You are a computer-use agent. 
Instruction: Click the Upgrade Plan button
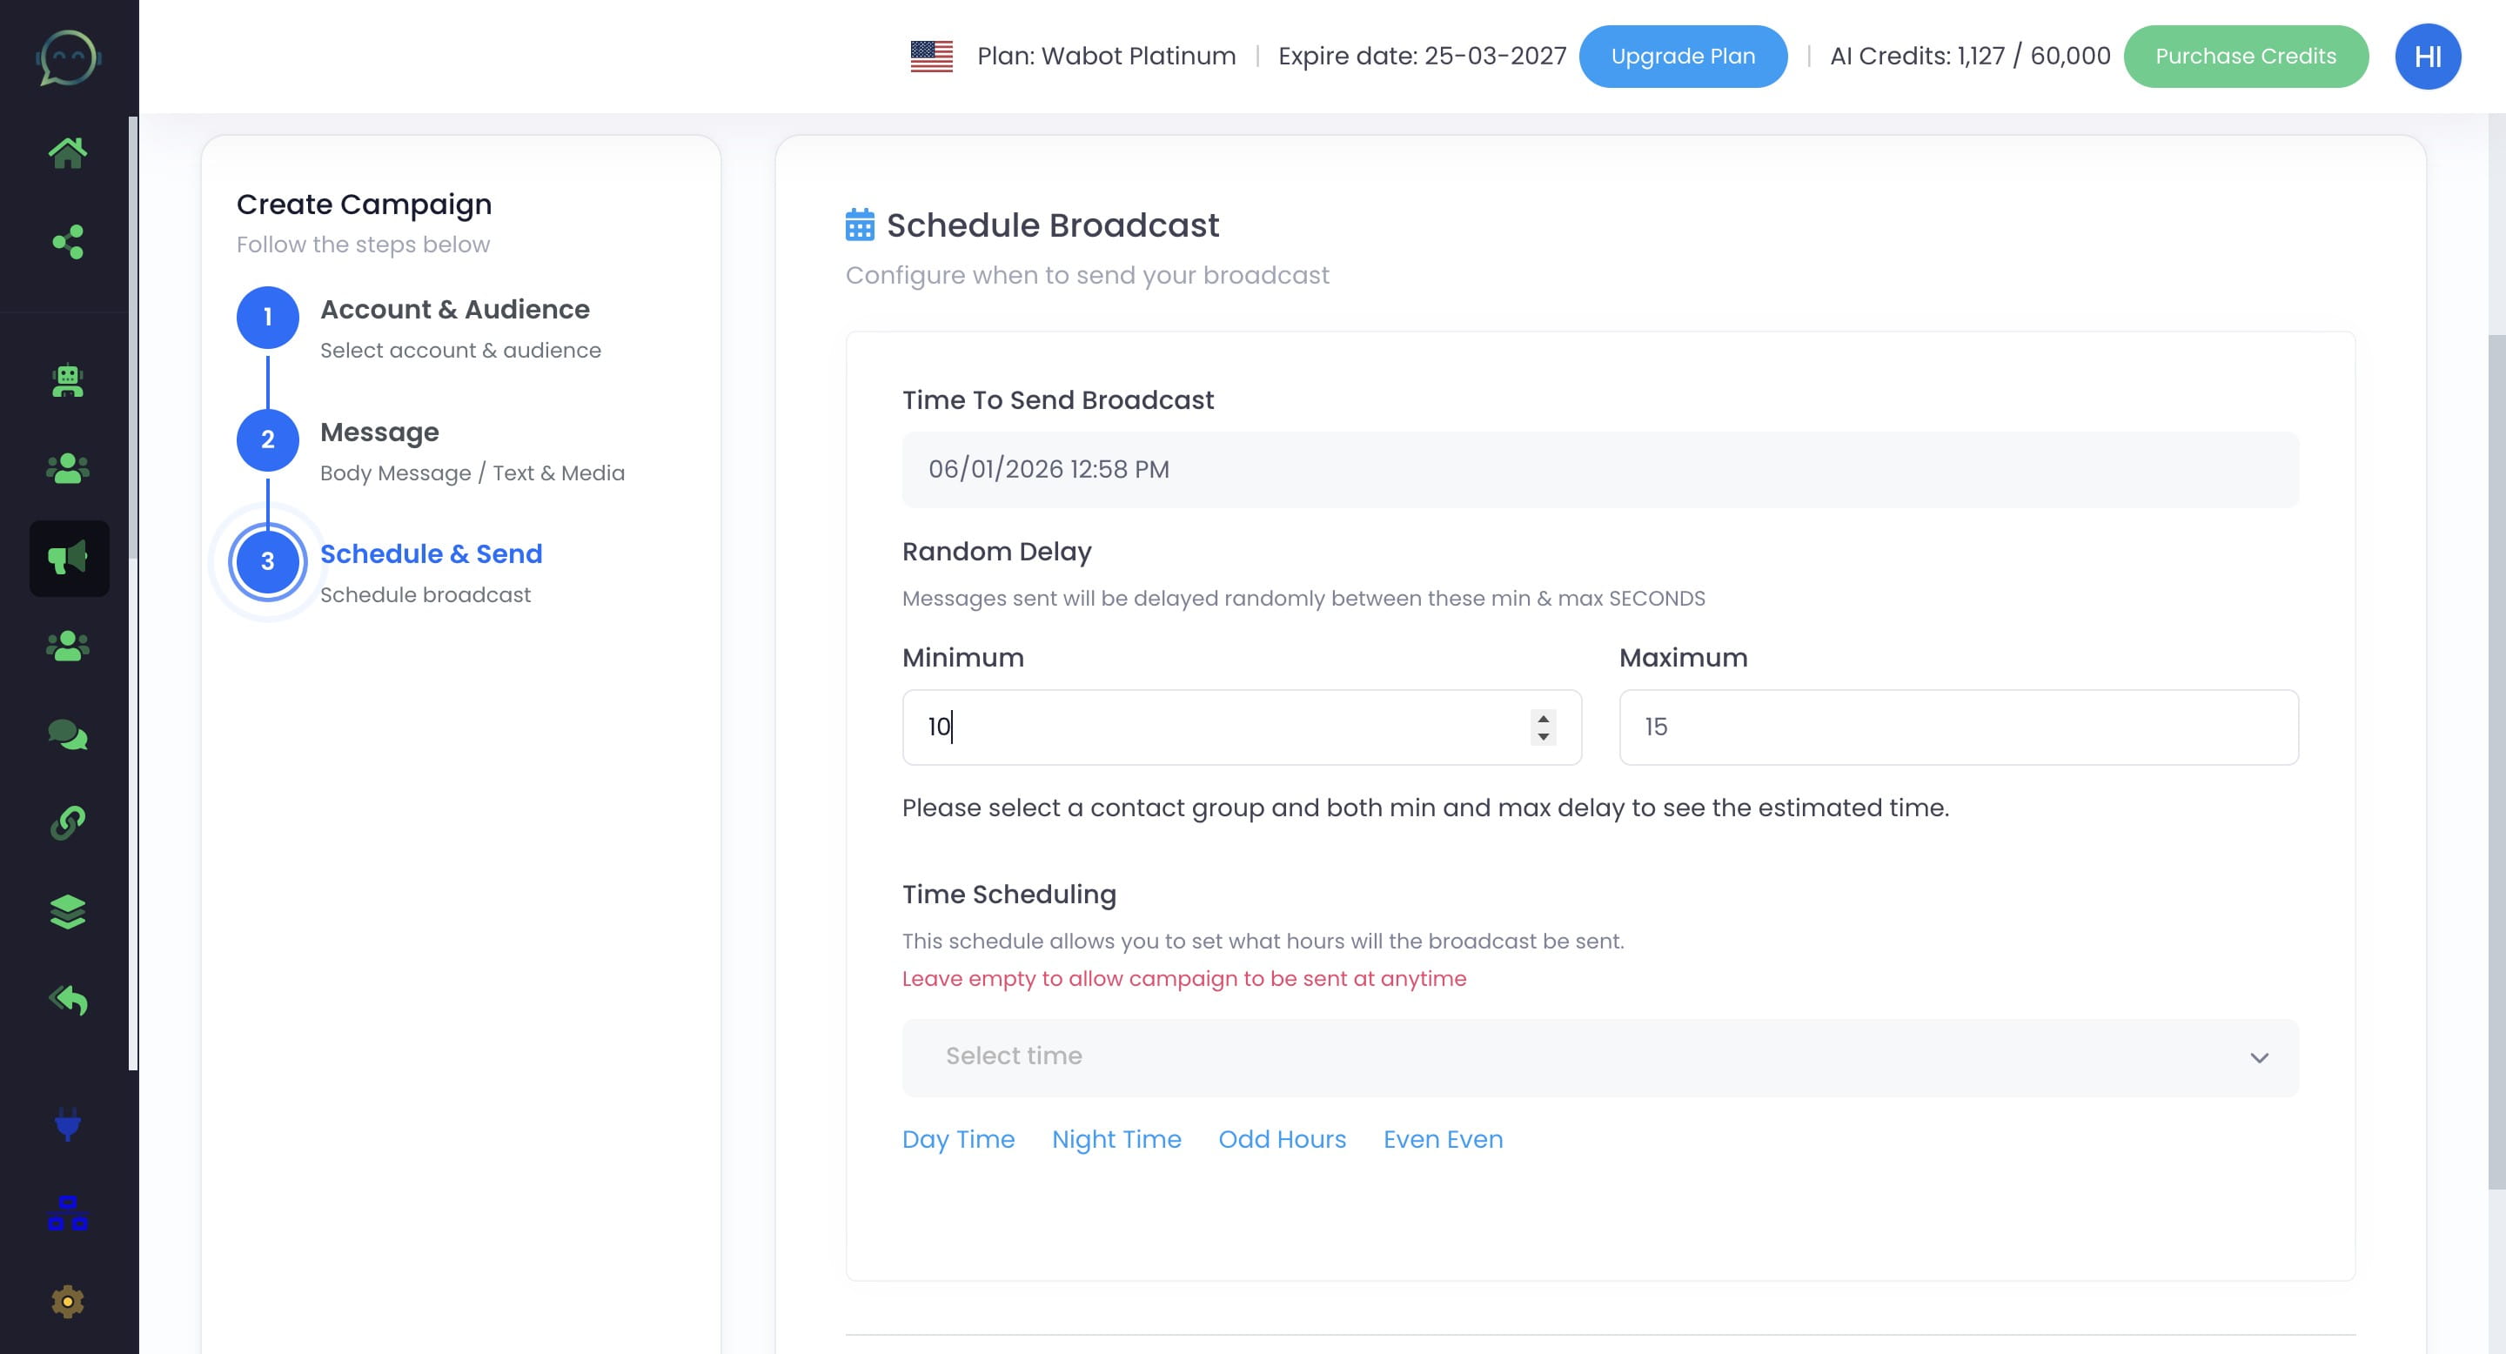(1682, 57)
